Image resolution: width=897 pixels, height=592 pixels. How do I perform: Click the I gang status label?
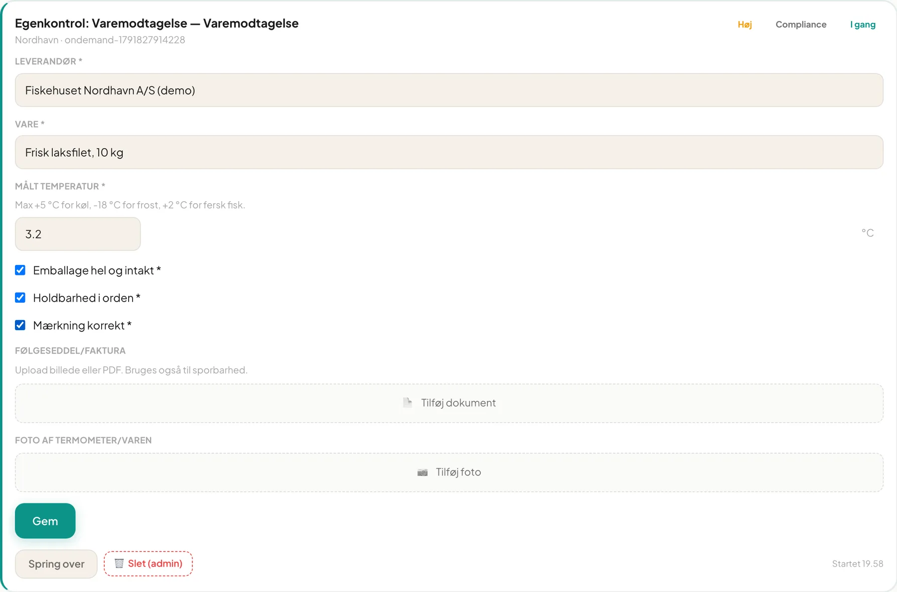[863, 24]
